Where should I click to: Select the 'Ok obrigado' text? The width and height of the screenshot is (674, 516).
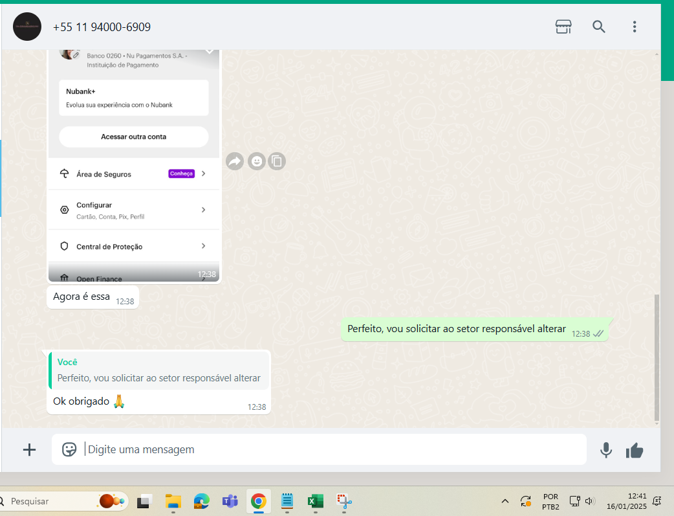(82, 401)
